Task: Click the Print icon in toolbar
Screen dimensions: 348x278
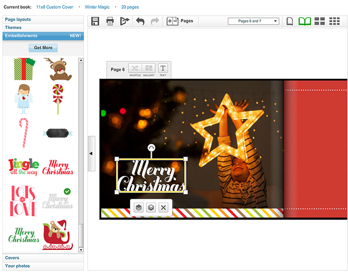Action: pyautogui.click(x=110, y=21)
